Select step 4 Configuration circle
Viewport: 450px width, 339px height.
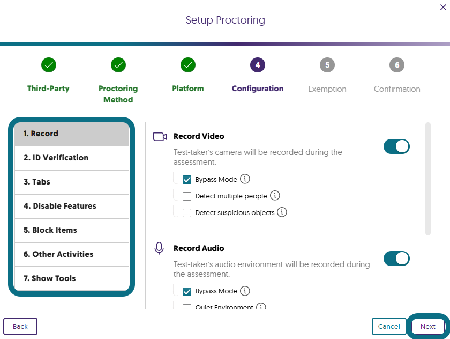point(258,65)
